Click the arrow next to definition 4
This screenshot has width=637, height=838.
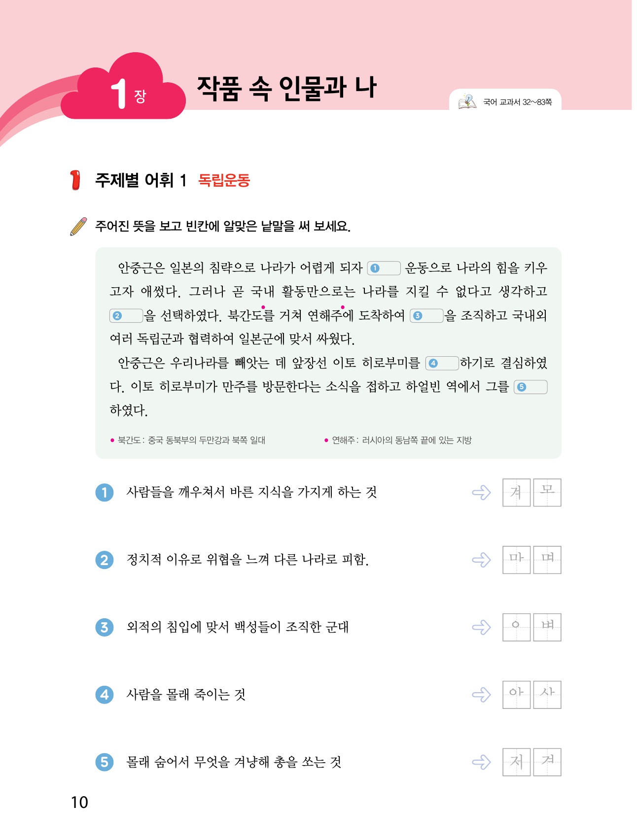point(481,695)
